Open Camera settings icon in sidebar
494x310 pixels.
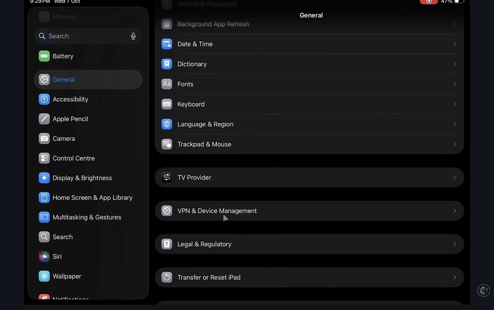click(44, 139)
